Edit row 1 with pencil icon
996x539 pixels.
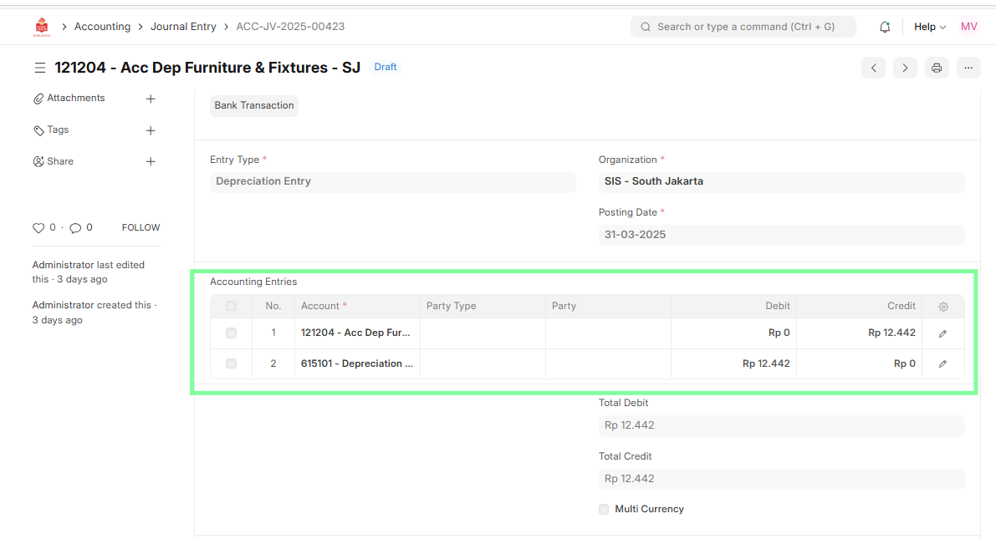pyautogui.click(x=942, y=333)
